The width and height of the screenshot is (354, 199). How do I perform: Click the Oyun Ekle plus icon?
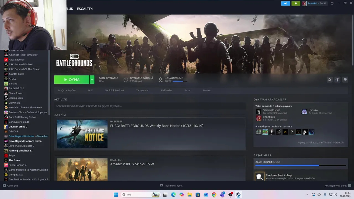4,186
